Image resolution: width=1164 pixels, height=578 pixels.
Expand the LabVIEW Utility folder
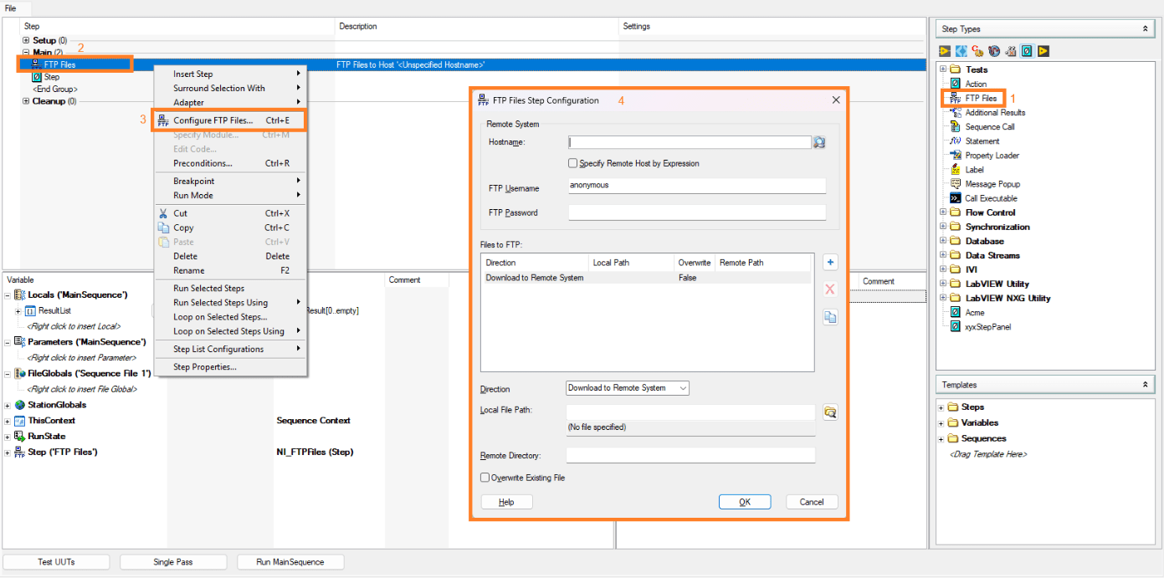pos(944,284)
